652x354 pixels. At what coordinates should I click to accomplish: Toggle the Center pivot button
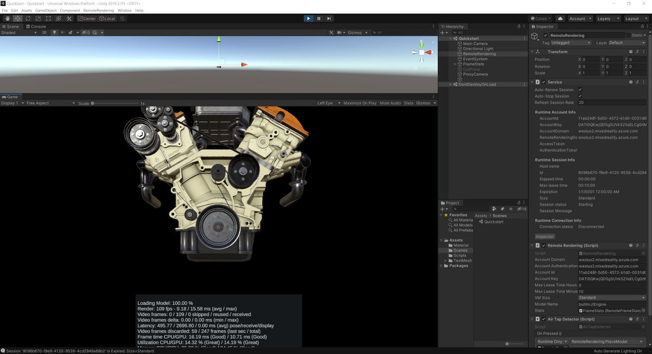[x=87, y=19]
